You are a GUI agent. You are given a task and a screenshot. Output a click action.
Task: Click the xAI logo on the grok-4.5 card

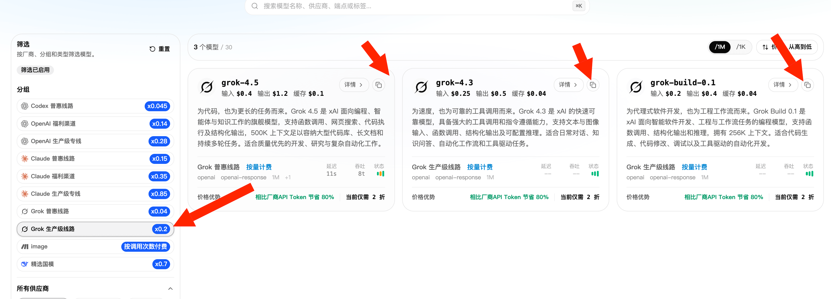point(207,87)
